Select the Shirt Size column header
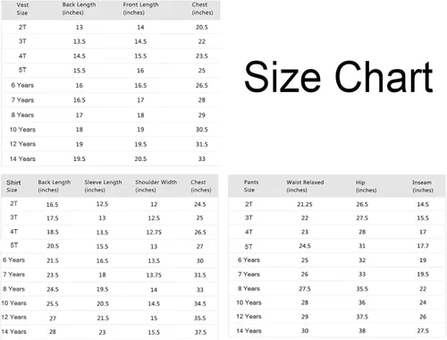 pyautogui.click(x=13, y=186)
